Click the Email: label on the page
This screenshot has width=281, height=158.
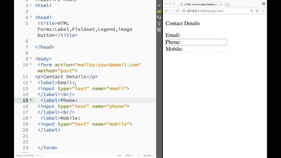coord(173,35)
